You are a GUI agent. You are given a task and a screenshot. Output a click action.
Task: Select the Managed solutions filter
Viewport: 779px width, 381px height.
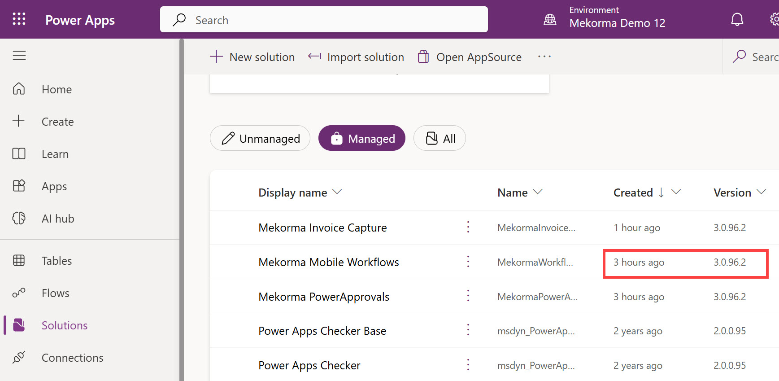pyautogui.click(x=362, y=138)
